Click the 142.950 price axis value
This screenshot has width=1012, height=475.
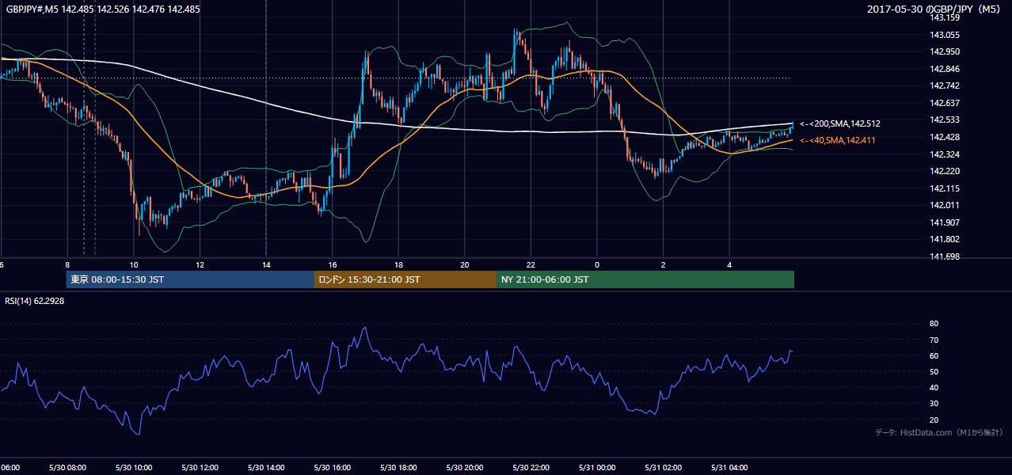[x=945, y=51]
